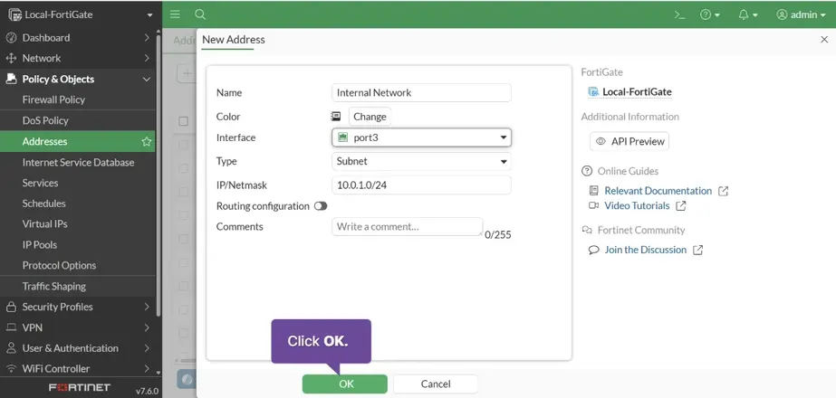Image resolution: width=836 pixels, height=398 pixels.
Task: Click the Online Guides question icon
Action: [587, 171]
